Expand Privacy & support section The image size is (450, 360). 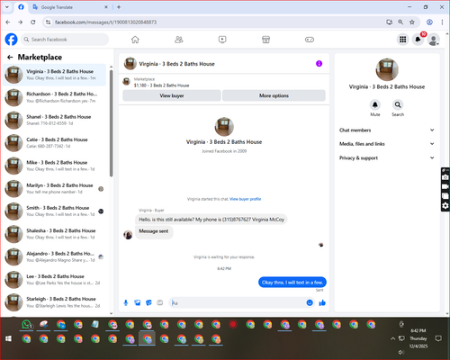click(x=387, y=157)
